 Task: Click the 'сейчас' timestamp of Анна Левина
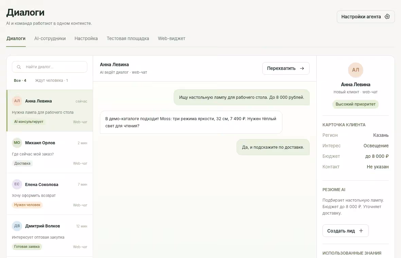tap(81, 102)
